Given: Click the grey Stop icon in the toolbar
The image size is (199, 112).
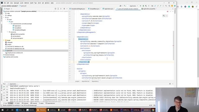Looking at the screenshot, I should [x=149, y=6].
